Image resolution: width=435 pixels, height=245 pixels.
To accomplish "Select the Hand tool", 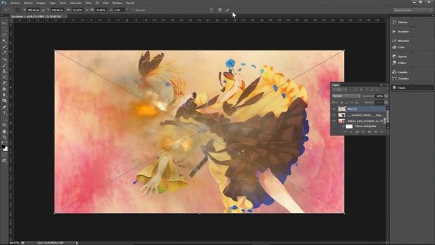I will click(x=4, y=131).
